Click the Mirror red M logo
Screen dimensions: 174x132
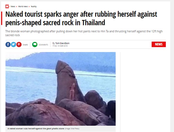(7, 6)
